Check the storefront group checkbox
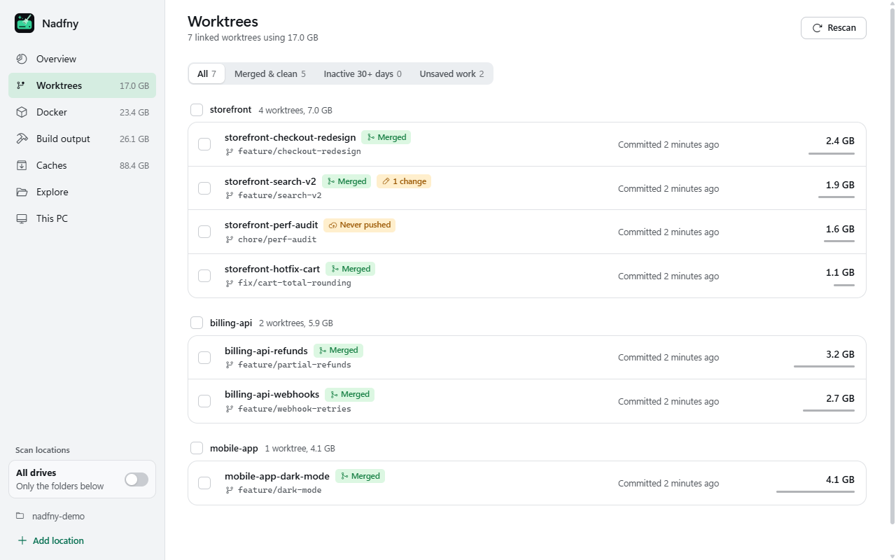The image size is (896, 560). pos(197,110)
